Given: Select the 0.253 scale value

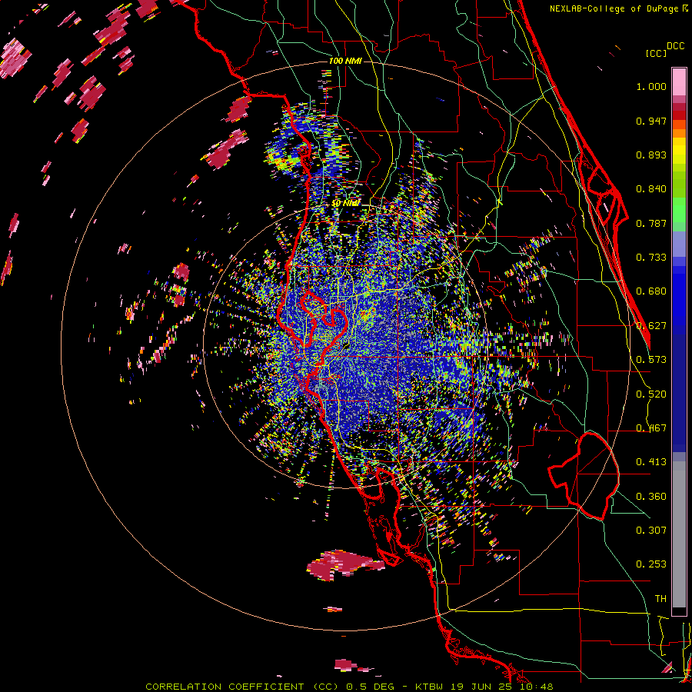Looking at the screenshot, I should (651, 564).
